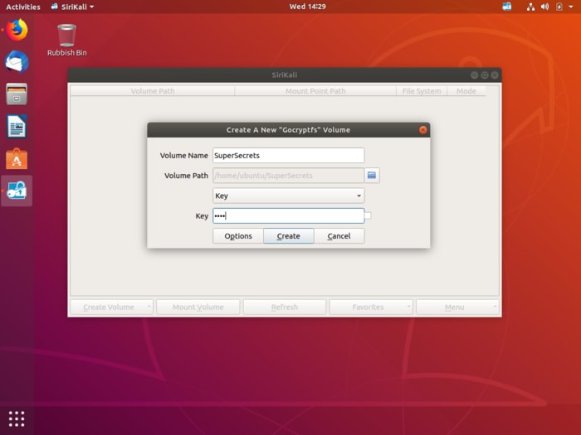Cancel the new volume dialog

point(339,236)
